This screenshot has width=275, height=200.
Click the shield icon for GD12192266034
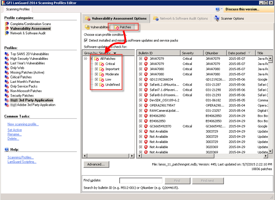(146, 79)
